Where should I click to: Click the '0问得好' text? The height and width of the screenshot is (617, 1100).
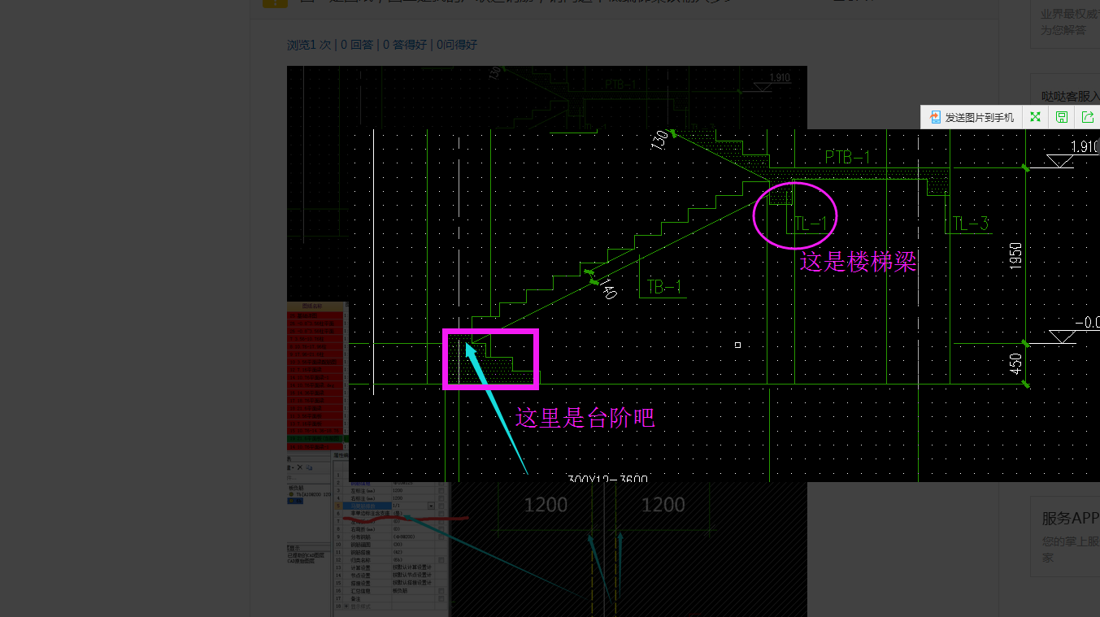(457, 45)
